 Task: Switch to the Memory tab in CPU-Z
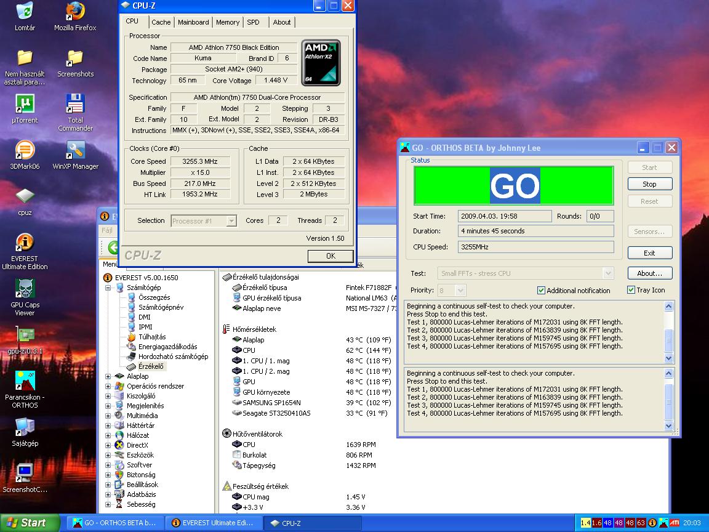(228, 22)
